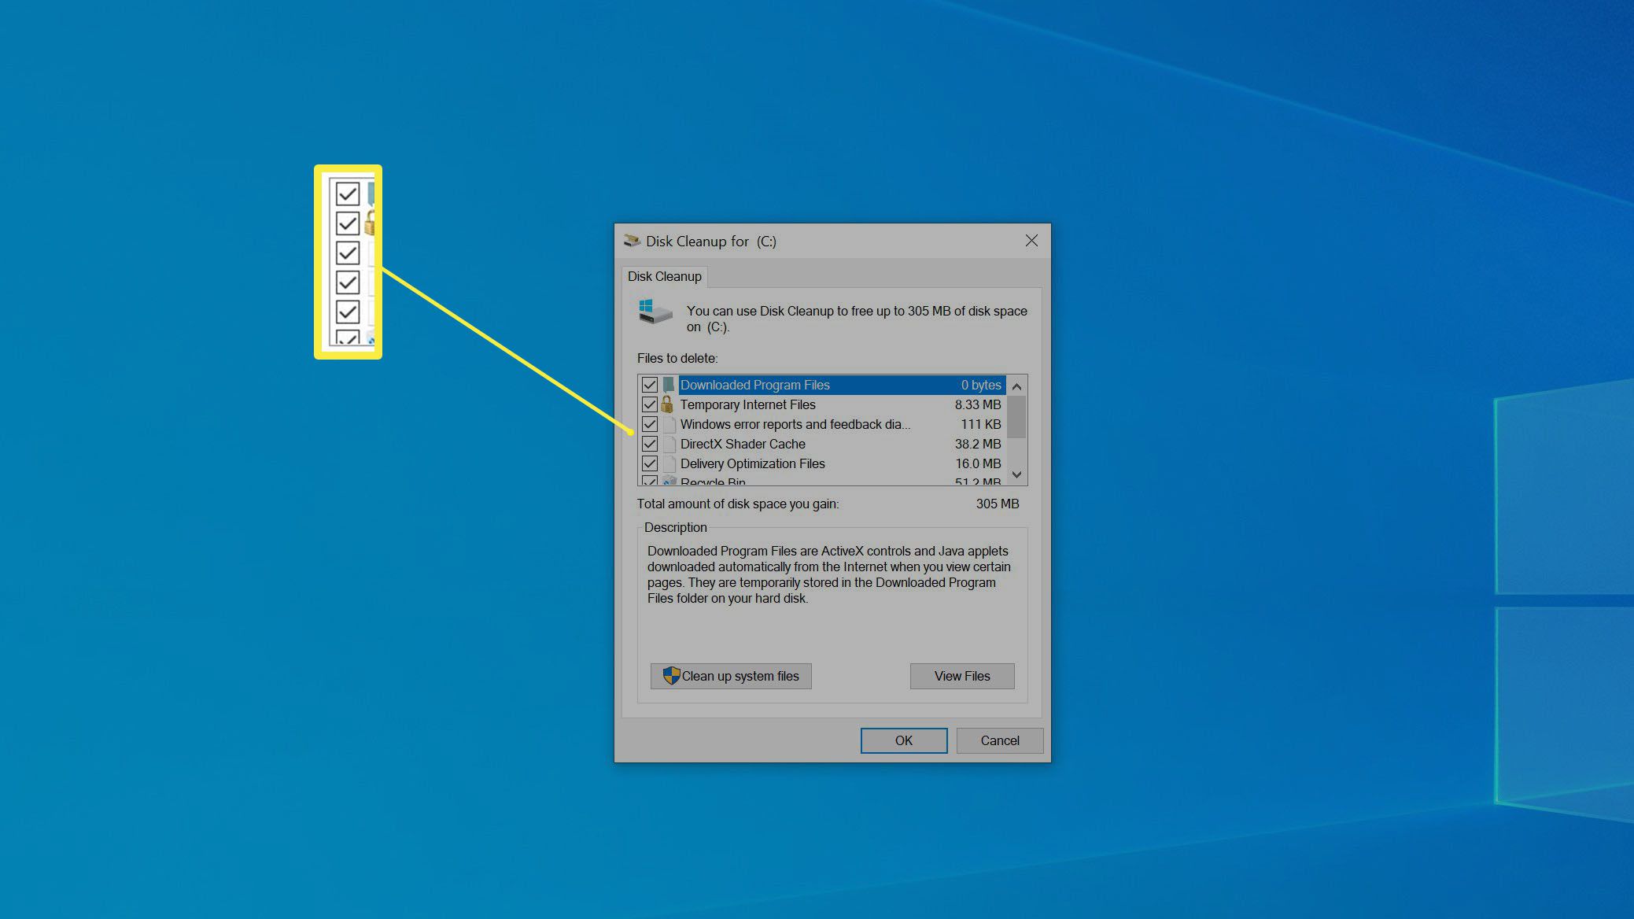This screenshot has width=1634, height=919.
Task: Click the 111 KB size value
Action: [981, 424]
